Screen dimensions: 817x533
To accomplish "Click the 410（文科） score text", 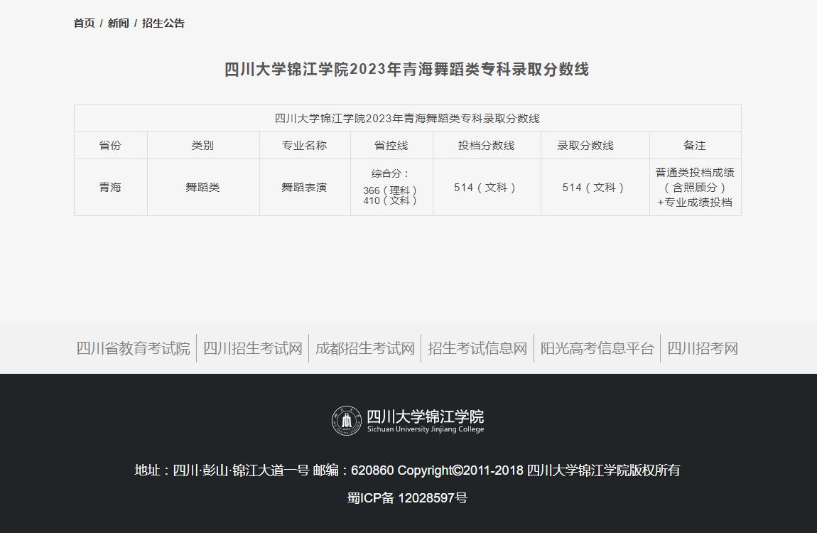I will pyautogui.click(x=390, y=200).
